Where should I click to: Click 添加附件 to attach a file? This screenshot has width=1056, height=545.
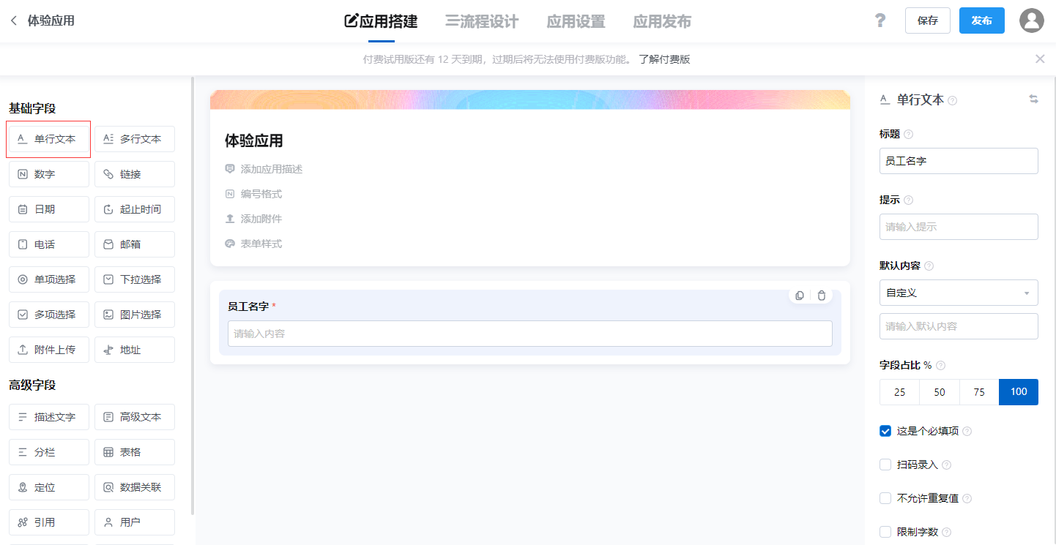(261, 218)
